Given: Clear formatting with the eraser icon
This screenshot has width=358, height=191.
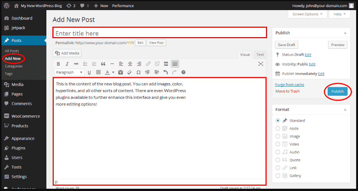Looking at the screenshot, I should (129, 72).
